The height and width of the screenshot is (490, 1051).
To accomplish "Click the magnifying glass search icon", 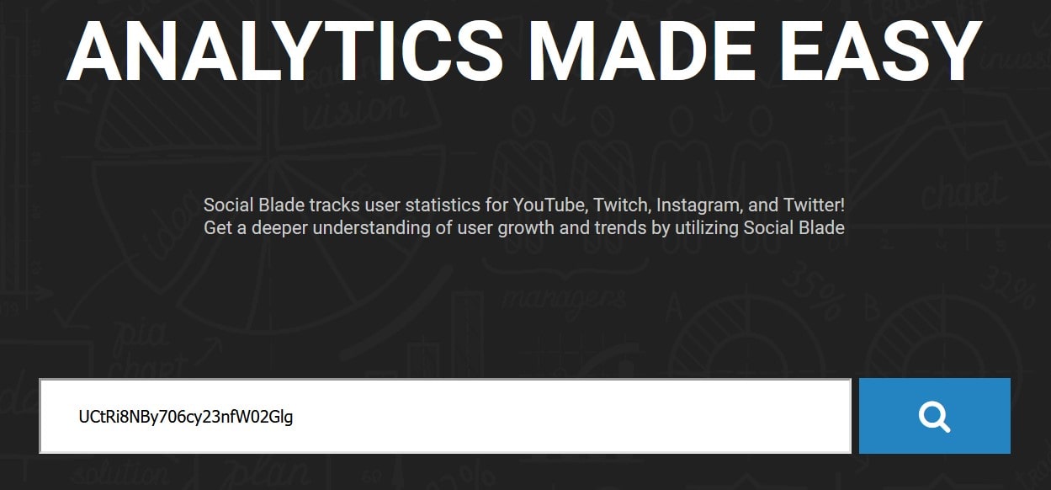I will [x=934, y=416].
